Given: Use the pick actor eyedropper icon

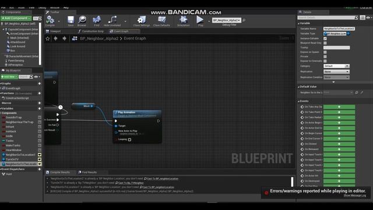Looking at the screenshot, I should click(361, 92).
